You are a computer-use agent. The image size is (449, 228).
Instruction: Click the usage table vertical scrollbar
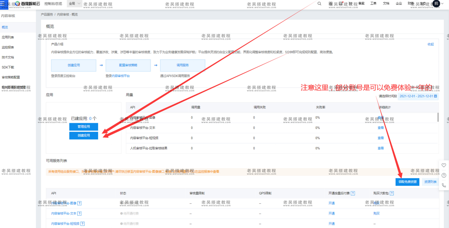(438, 117)
